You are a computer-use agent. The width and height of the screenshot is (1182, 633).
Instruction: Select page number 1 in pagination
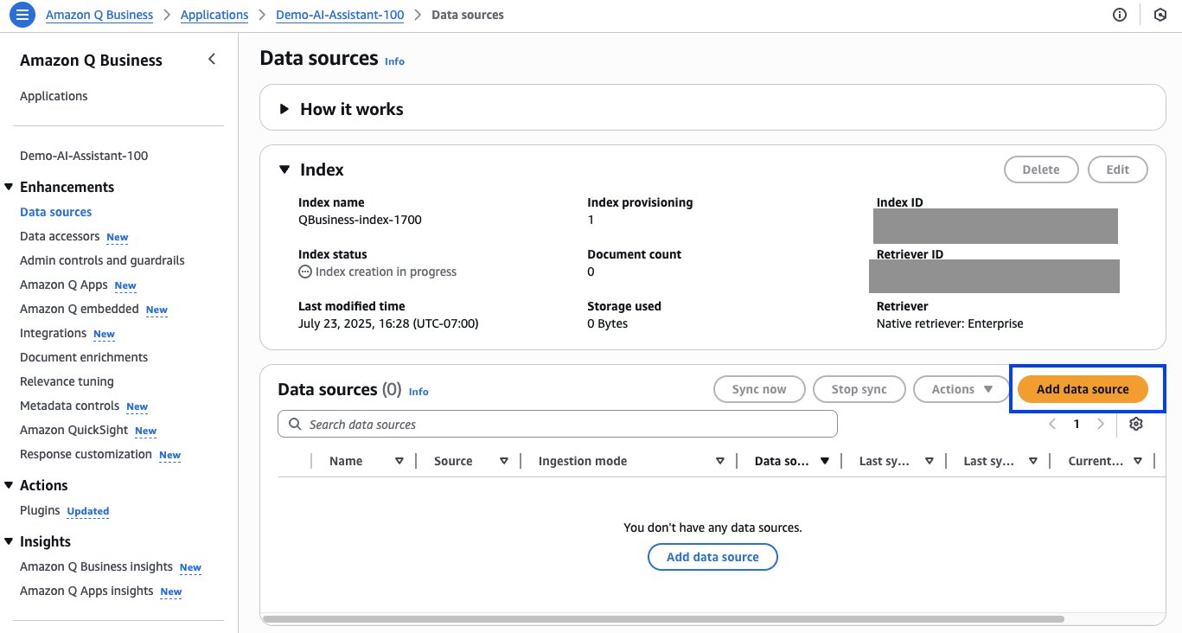pyautogui.click(x=1077, y=424)
